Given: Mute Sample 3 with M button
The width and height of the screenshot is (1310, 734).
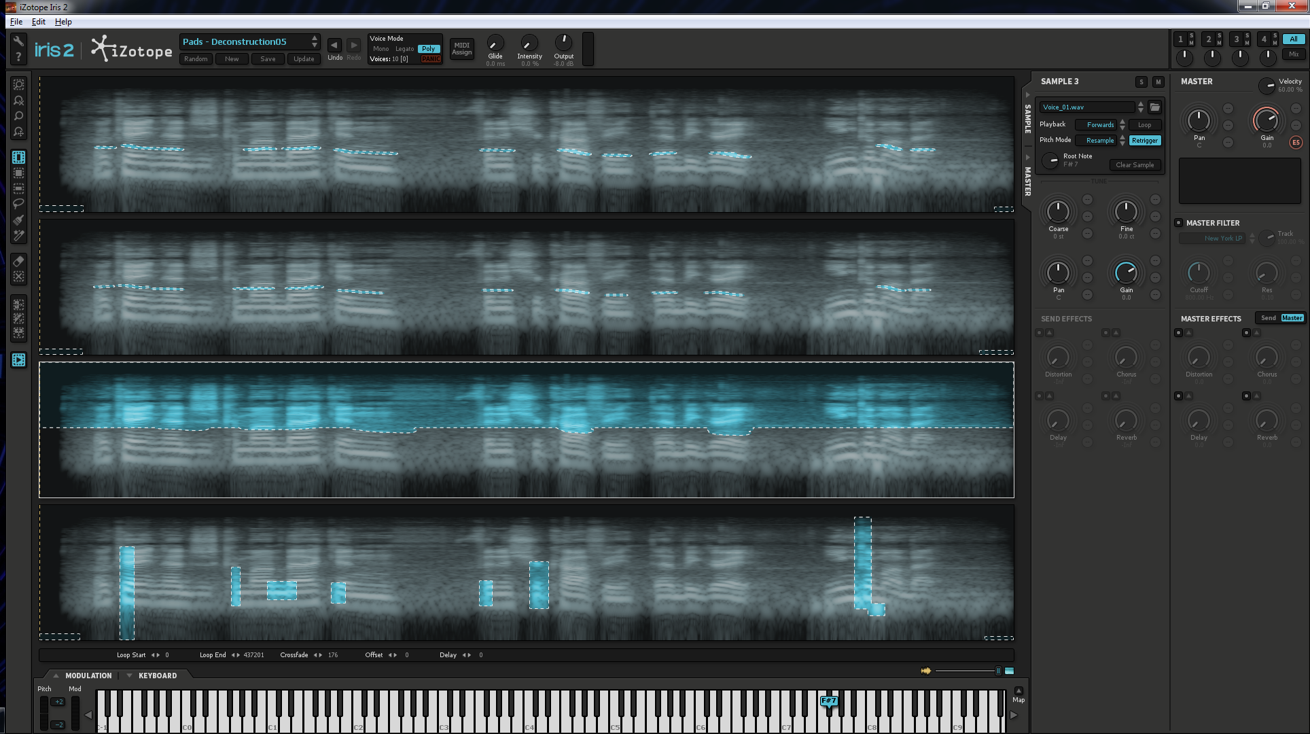Looking at the screenshot, I should (x=1158, y=82).
